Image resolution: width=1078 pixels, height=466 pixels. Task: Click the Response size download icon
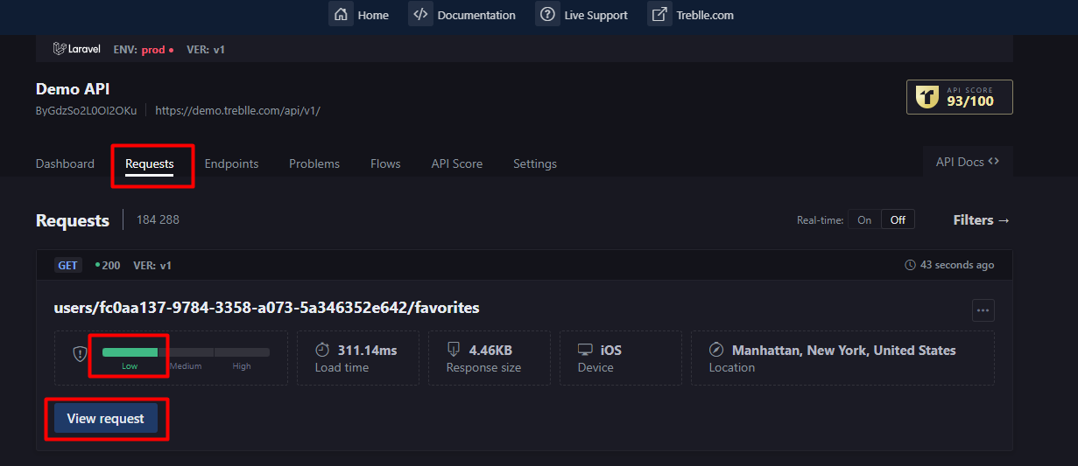coord(454,350)
